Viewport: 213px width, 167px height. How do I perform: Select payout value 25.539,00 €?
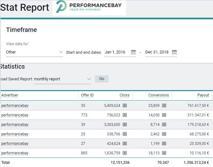point(199,143)
